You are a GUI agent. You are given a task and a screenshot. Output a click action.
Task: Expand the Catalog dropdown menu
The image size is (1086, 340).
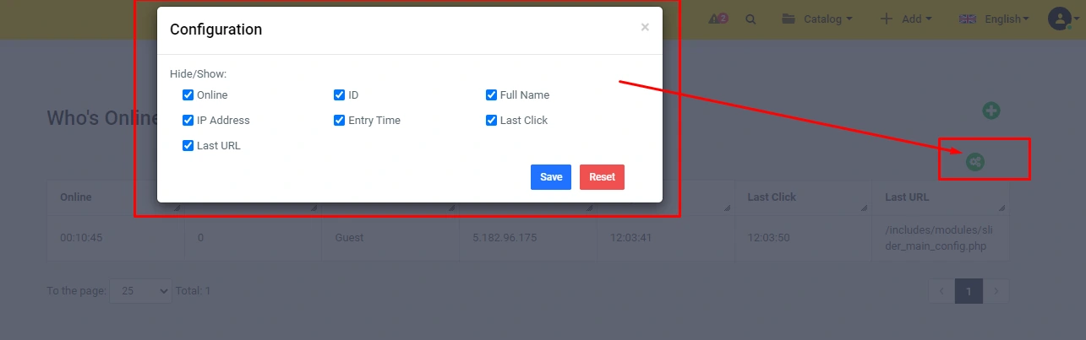coord(816,19)
